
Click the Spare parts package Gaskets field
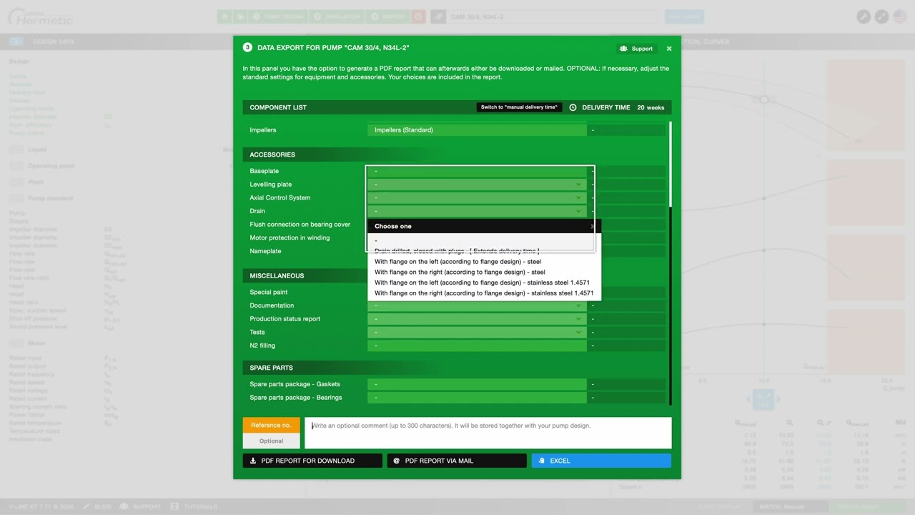click(477, 384)
